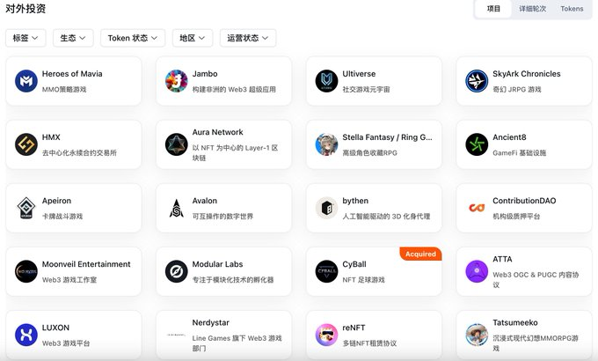Open the SkyArk Chronicles name link
The width and height of the screenshot is (598, 361).
point(526,74)
